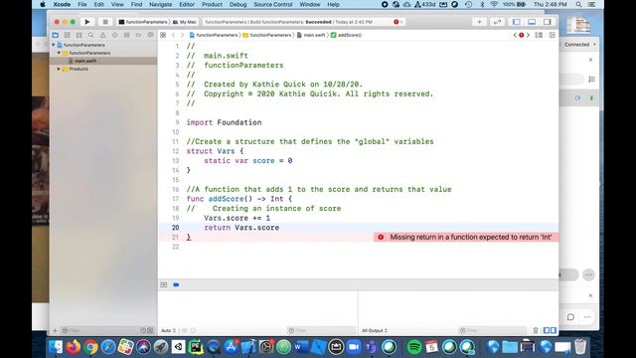
Task: Open Spotlight search in the menu bar
Action: coord(578,4)
